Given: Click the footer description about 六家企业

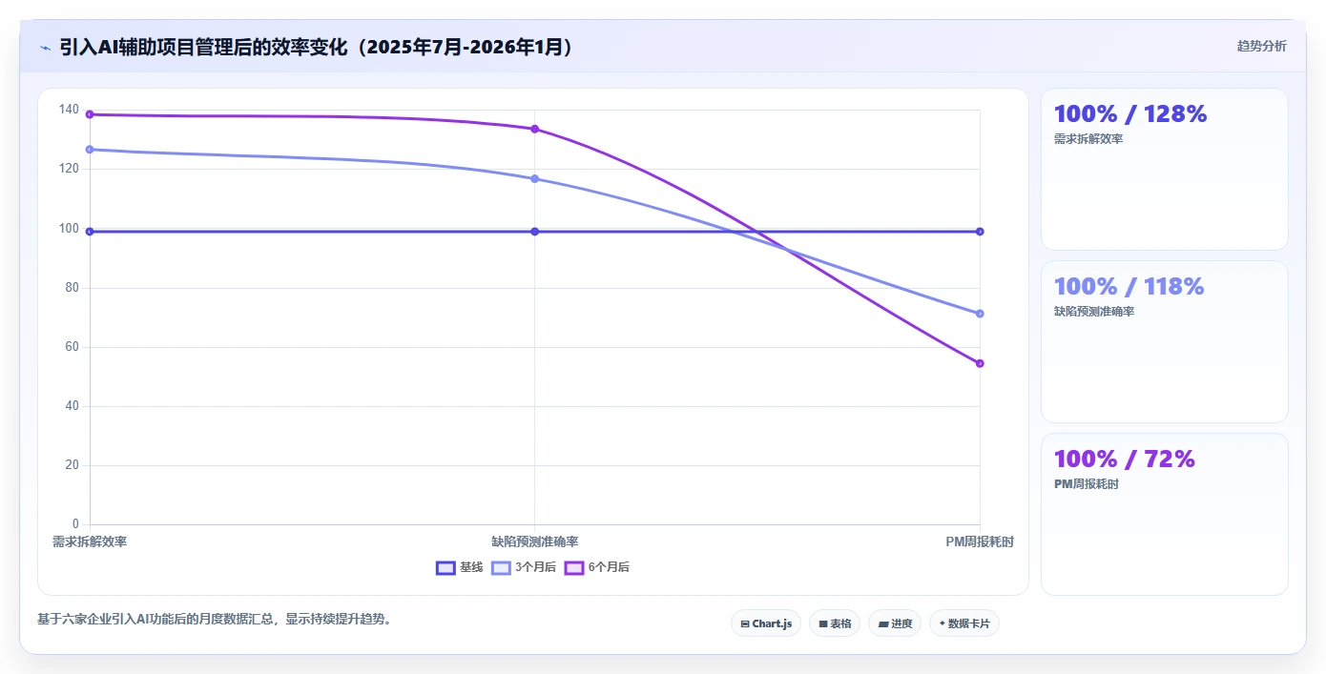Looking at the screenshot, I should (217, 619).
